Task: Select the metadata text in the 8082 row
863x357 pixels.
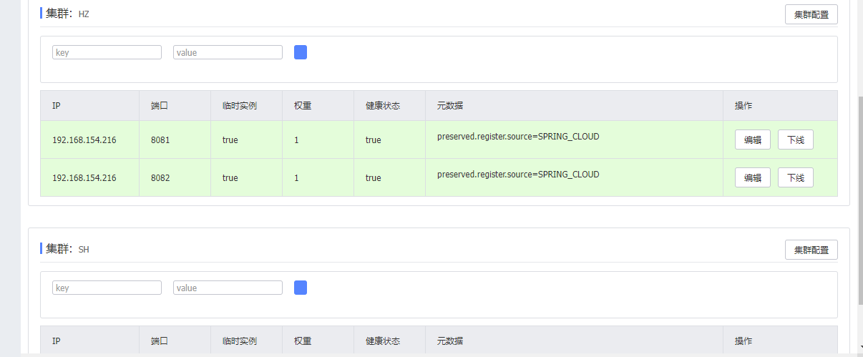Action: [518, 175]
